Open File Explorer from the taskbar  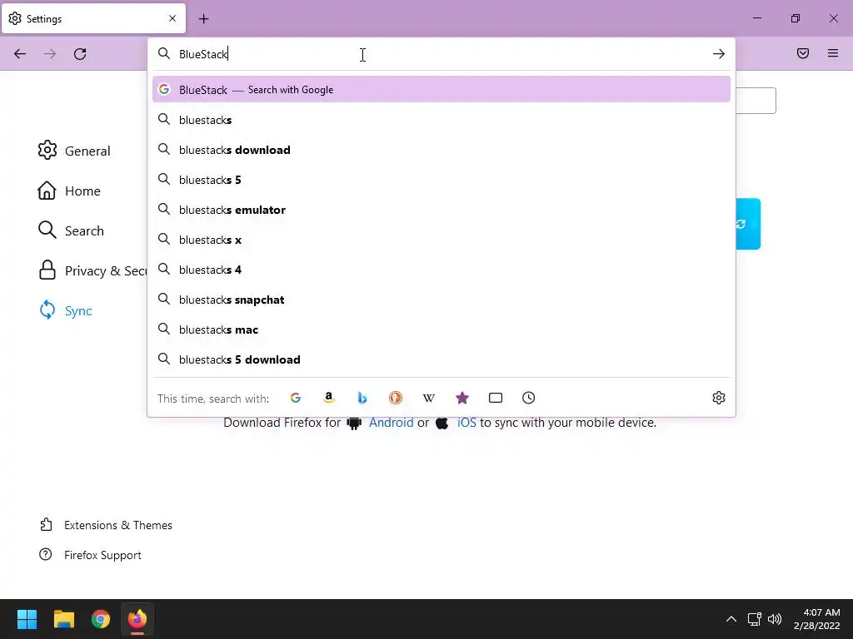(x=63, y=619)
